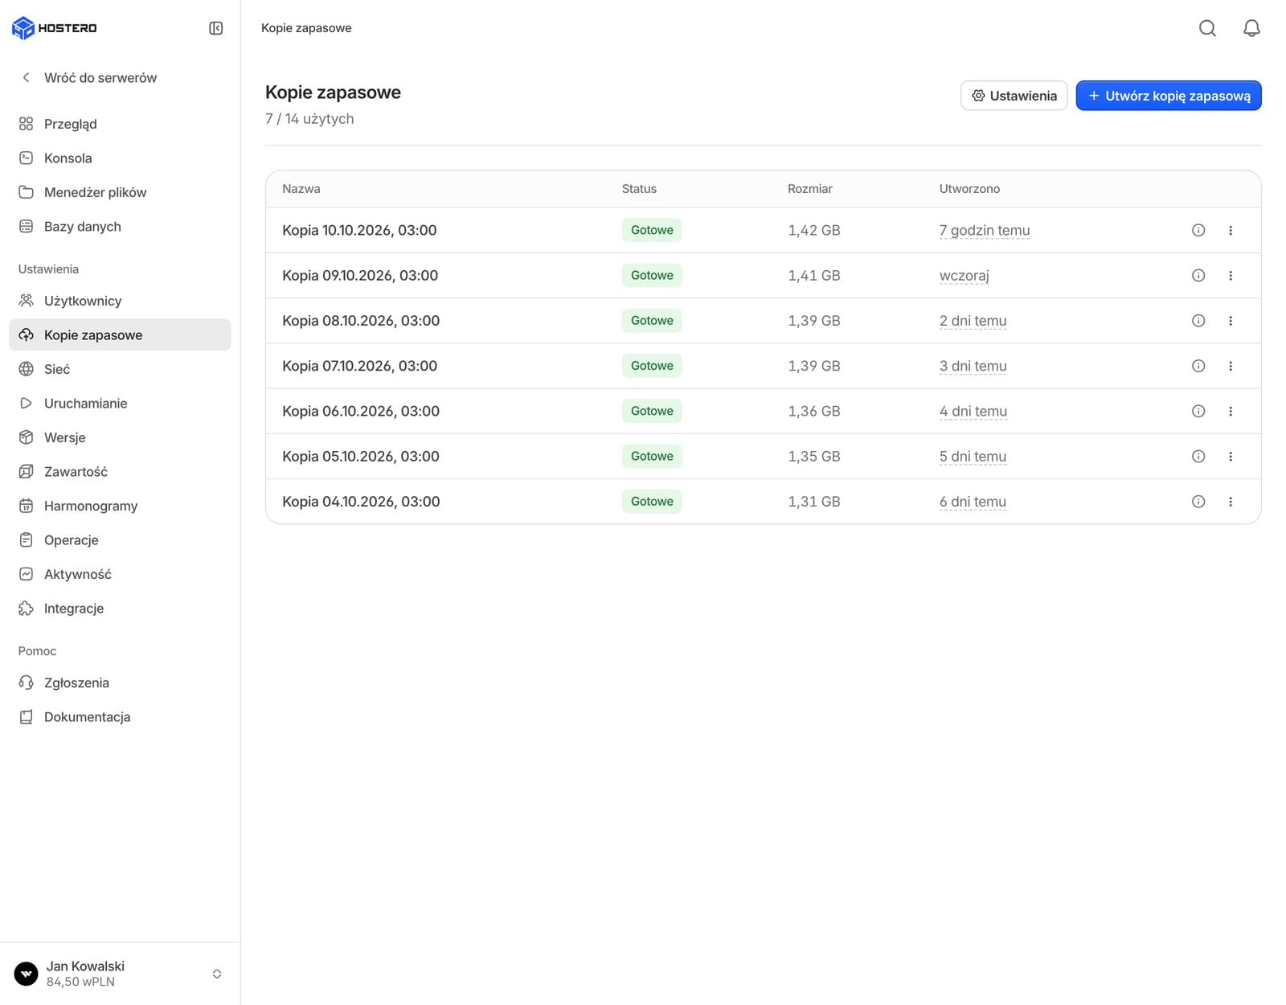Open actions menu for Kopia 08.10.2026

1231,321
